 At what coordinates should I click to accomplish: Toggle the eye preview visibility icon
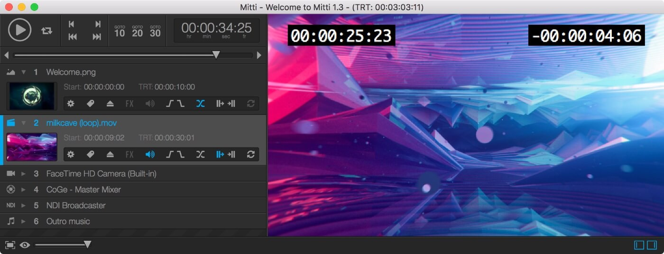(x=25, y=245)
